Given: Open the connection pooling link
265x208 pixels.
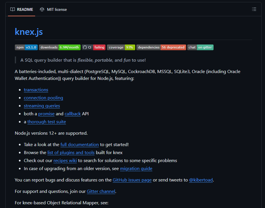Looking at the screenshot, I should tap(43, 98).
